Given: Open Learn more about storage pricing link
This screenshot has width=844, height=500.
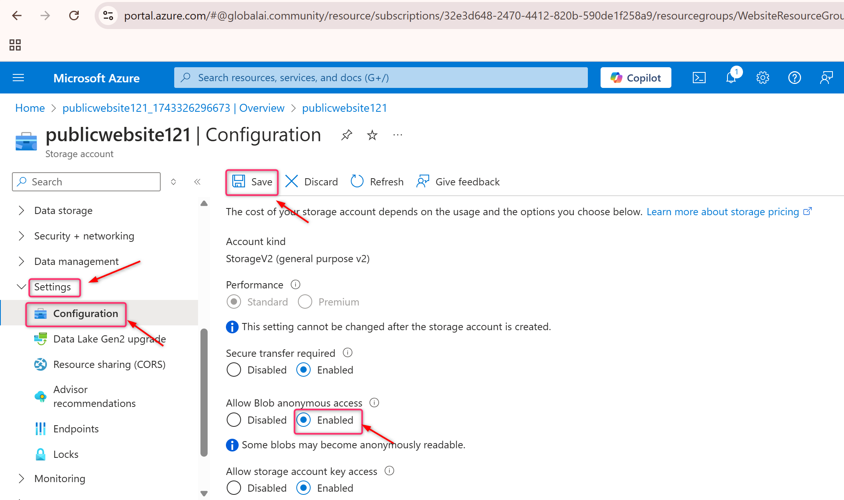Looking at the screenshot, I should coord(729,212).
